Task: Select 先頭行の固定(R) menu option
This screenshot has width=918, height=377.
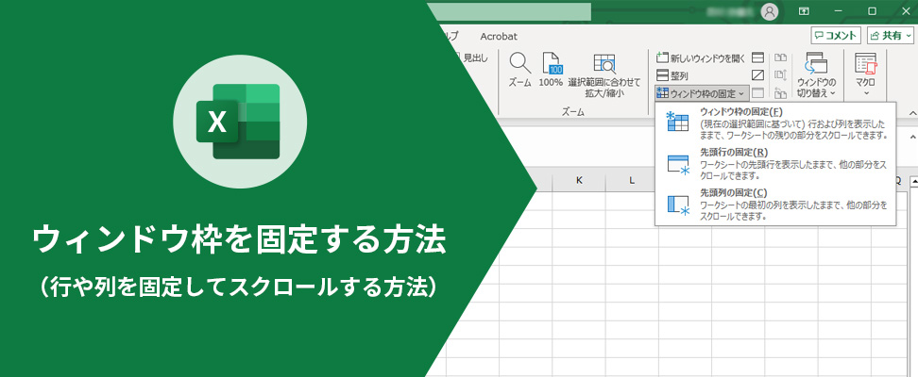Action: [775, 163]
